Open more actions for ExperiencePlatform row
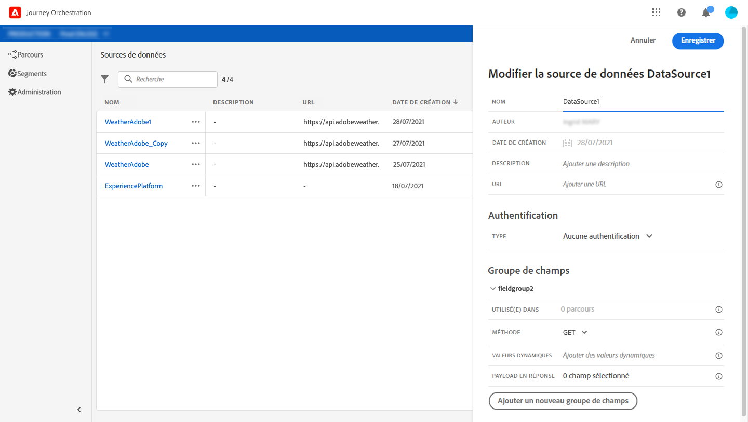 (x=195, y=186)
